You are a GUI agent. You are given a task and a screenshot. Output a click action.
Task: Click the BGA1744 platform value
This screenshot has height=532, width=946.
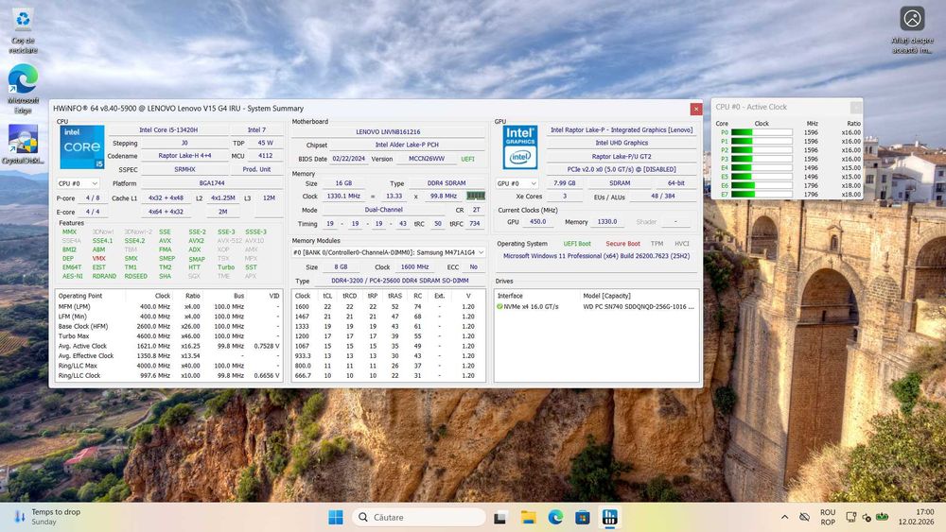(x=212, y=183)
